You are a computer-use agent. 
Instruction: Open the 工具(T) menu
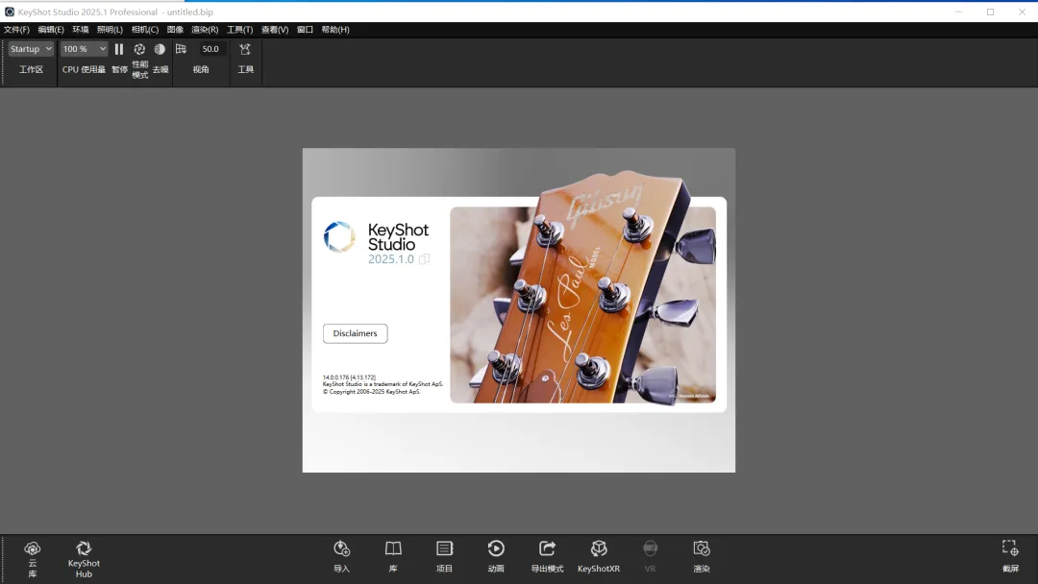click(x=239, y=30)
